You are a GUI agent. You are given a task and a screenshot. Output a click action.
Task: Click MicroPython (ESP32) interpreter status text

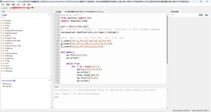coord(181,110)
